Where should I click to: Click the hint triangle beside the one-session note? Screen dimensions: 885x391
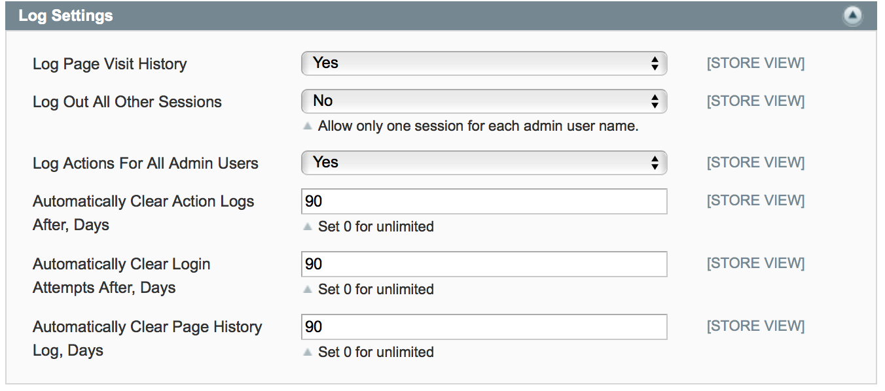point(308,126)
